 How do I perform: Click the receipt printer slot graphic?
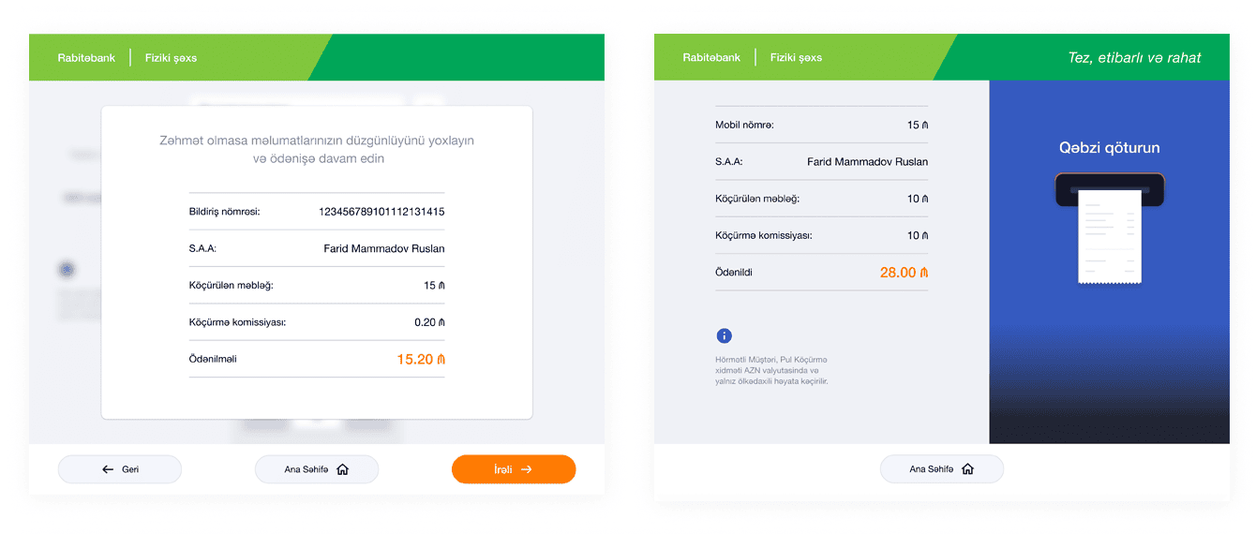tap(1110, 189)
